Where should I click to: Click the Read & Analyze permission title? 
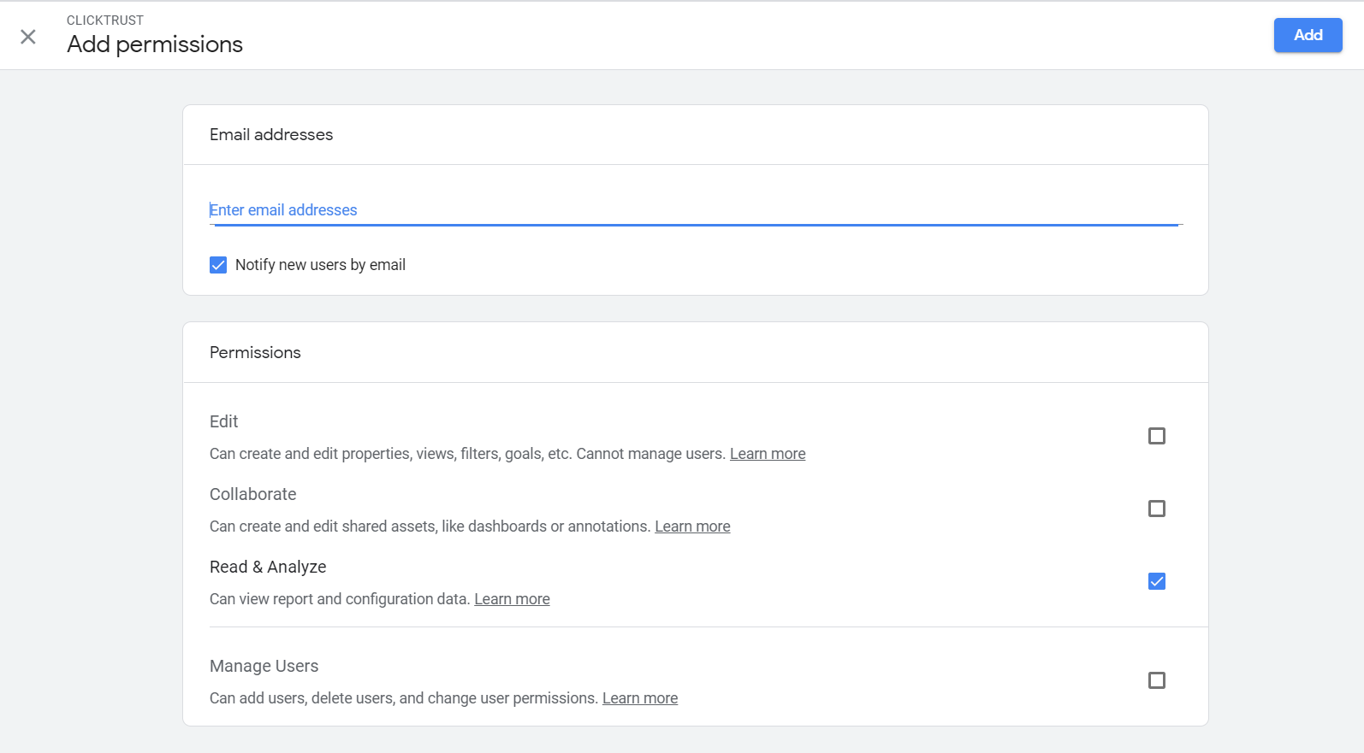tap(268, 567)
